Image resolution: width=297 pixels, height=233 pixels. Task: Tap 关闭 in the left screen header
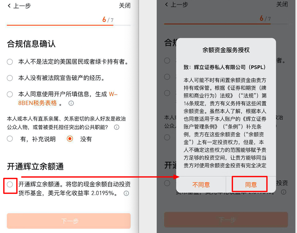tap(125, 5)
